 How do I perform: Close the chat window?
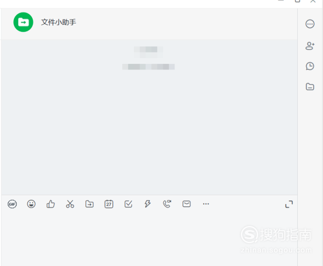tap(313, 1)
